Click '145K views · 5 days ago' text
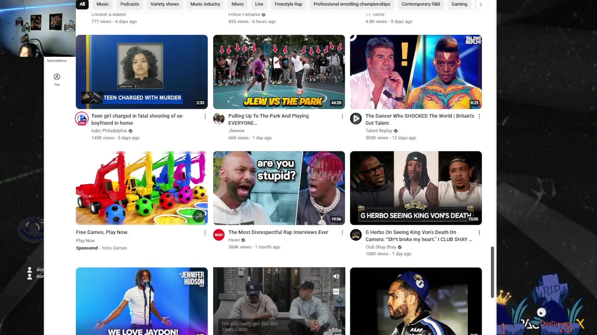Viewport: 597px width, 335px height. point(116,138)
